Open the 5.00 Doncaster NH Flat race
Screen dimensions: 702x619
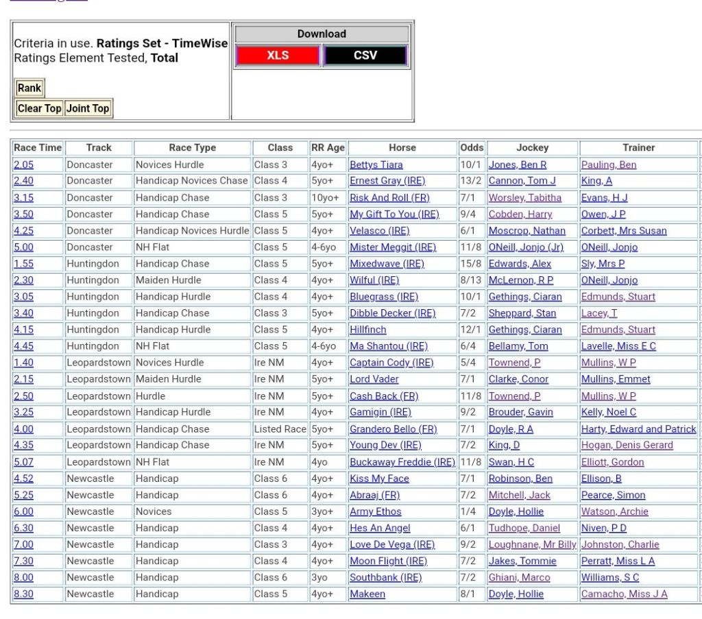(x=23, y=247)
